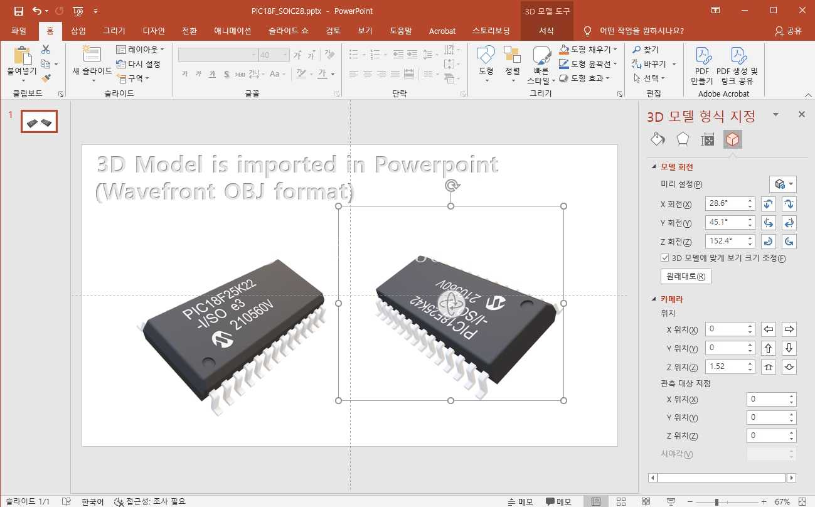This screenshot has height=507, width=815.
Task: Move camera up with Y position arrow
Action: pyautogui.click(x=769, y=348)
